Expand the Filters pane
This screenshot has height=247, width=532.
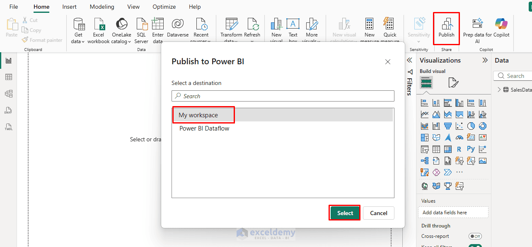coord(409,61)
